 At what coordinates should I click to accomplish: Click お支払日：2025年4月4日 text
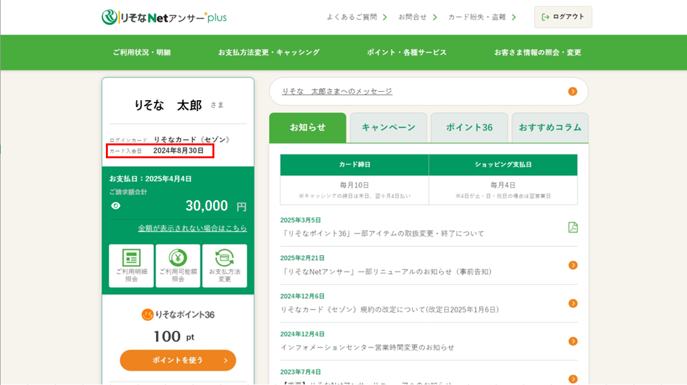pyautogui.click(x=150, y=178)
